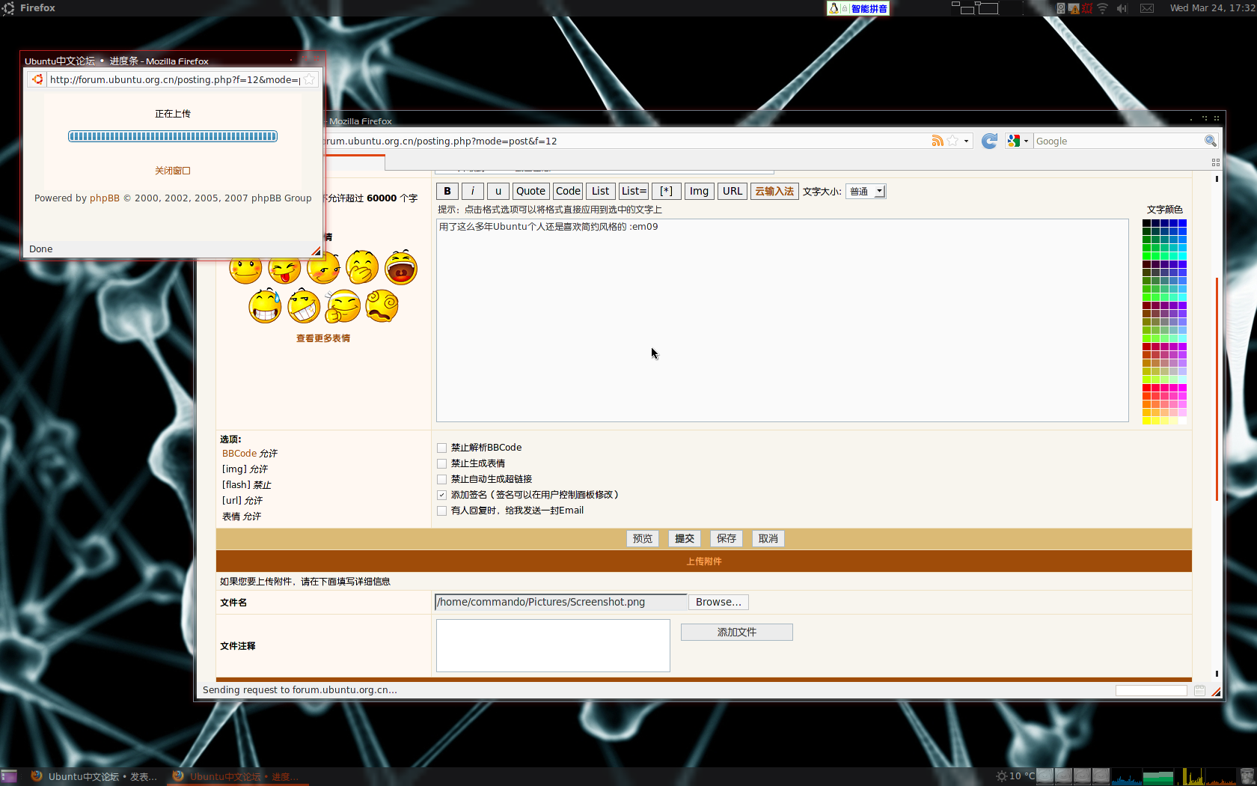1257x786 pixels.
Task: Click the 取消 cancel button
Action: [x=768, y=538]
